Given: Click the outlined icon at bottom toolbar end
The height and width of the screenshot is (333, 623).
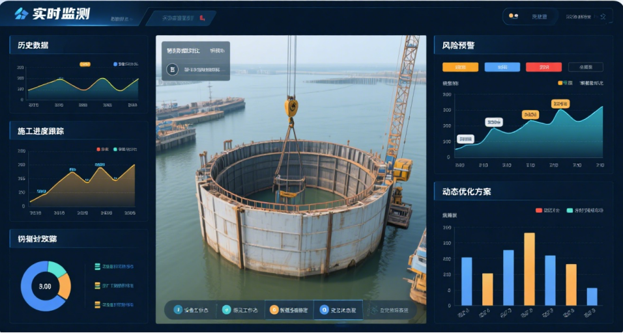Looking at the screenshot, I should coord(374,310).
